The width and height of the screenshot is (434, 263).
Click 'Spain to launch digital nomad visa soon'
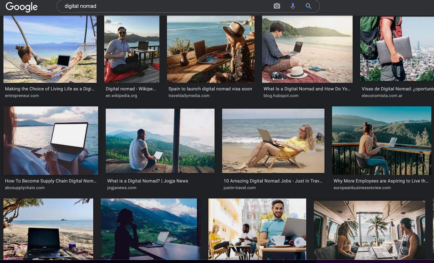pos(210,89)
